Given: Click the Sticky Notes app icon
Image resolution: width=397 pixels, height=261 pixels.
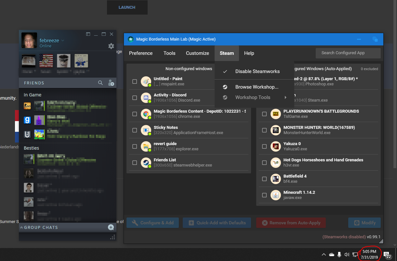Looking at the screenshot, I should (146, 130).
